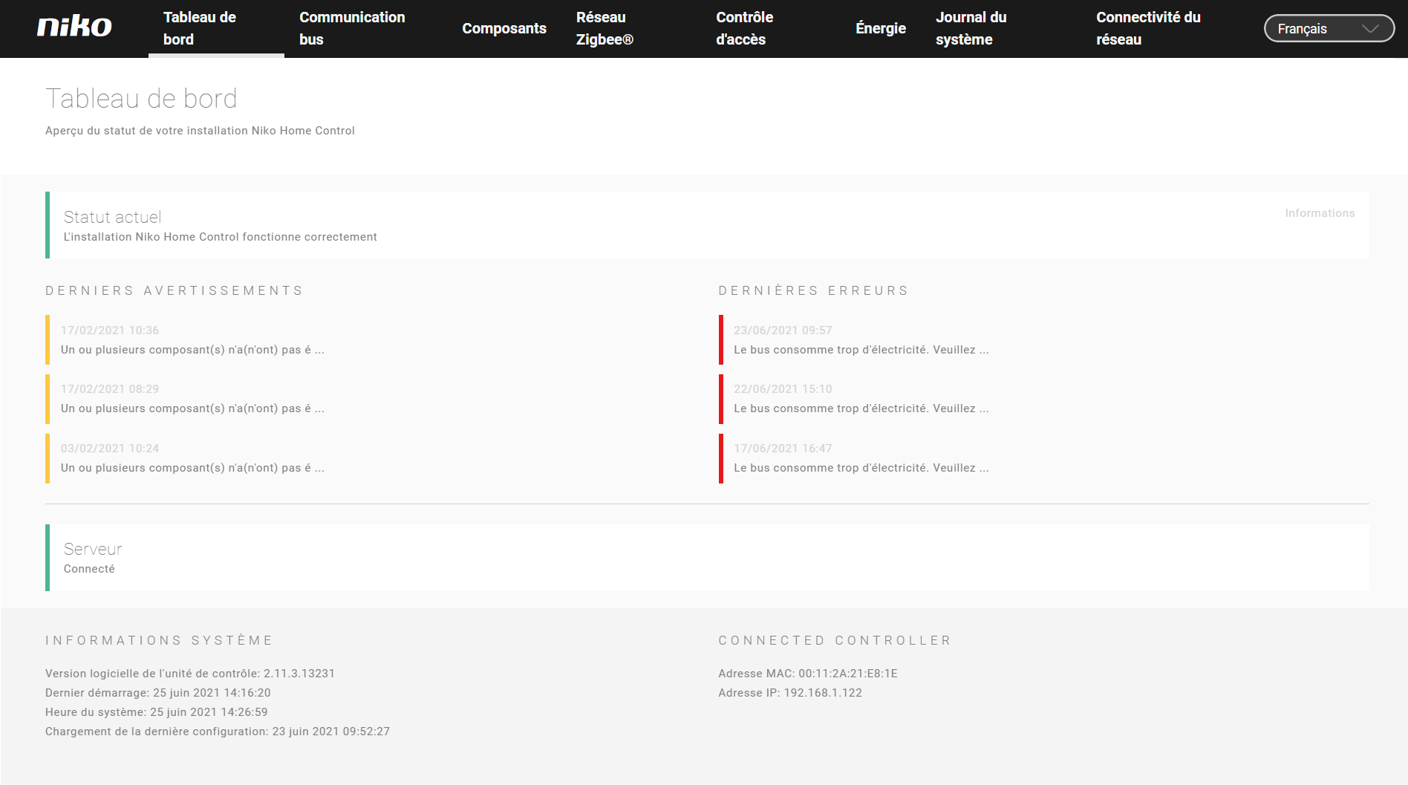This screenshot has height=785, width=1408.
Task: Click the Aperçu du statut subtitle
Action: 200,131
